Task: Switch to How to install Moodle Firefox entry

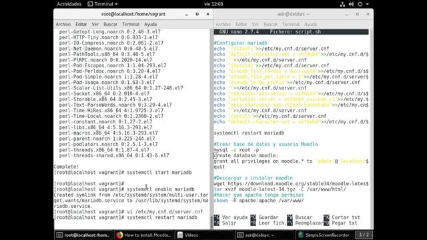Action: coord(143,235)
